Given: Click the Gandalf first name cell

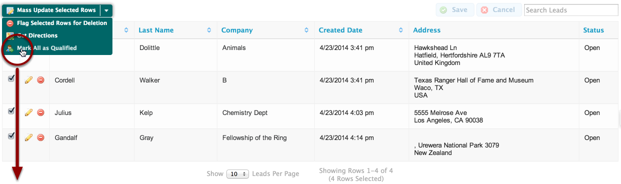Looking at the screenshot, I should point(92,145).
